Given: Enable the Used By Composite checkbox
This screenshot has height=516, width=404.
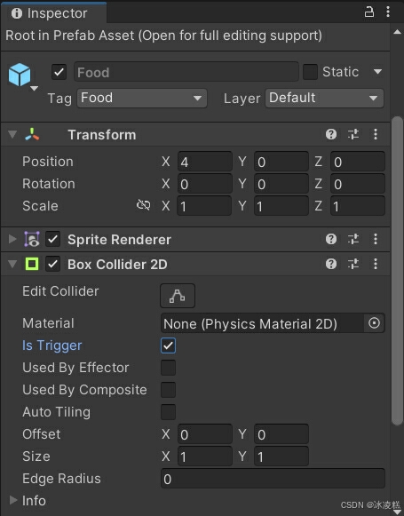Looking at the screenshot, I should pyautogui.click(x=168, y=390).
